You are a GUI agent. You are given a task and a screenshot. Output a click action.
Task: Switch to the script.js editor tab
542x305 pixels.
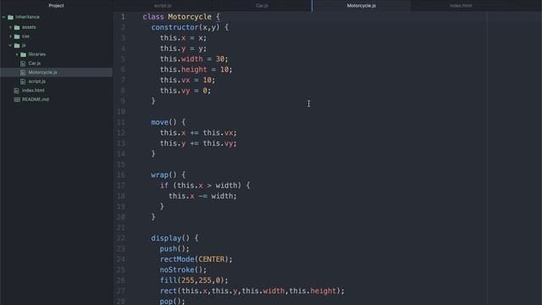coord(163,6)
